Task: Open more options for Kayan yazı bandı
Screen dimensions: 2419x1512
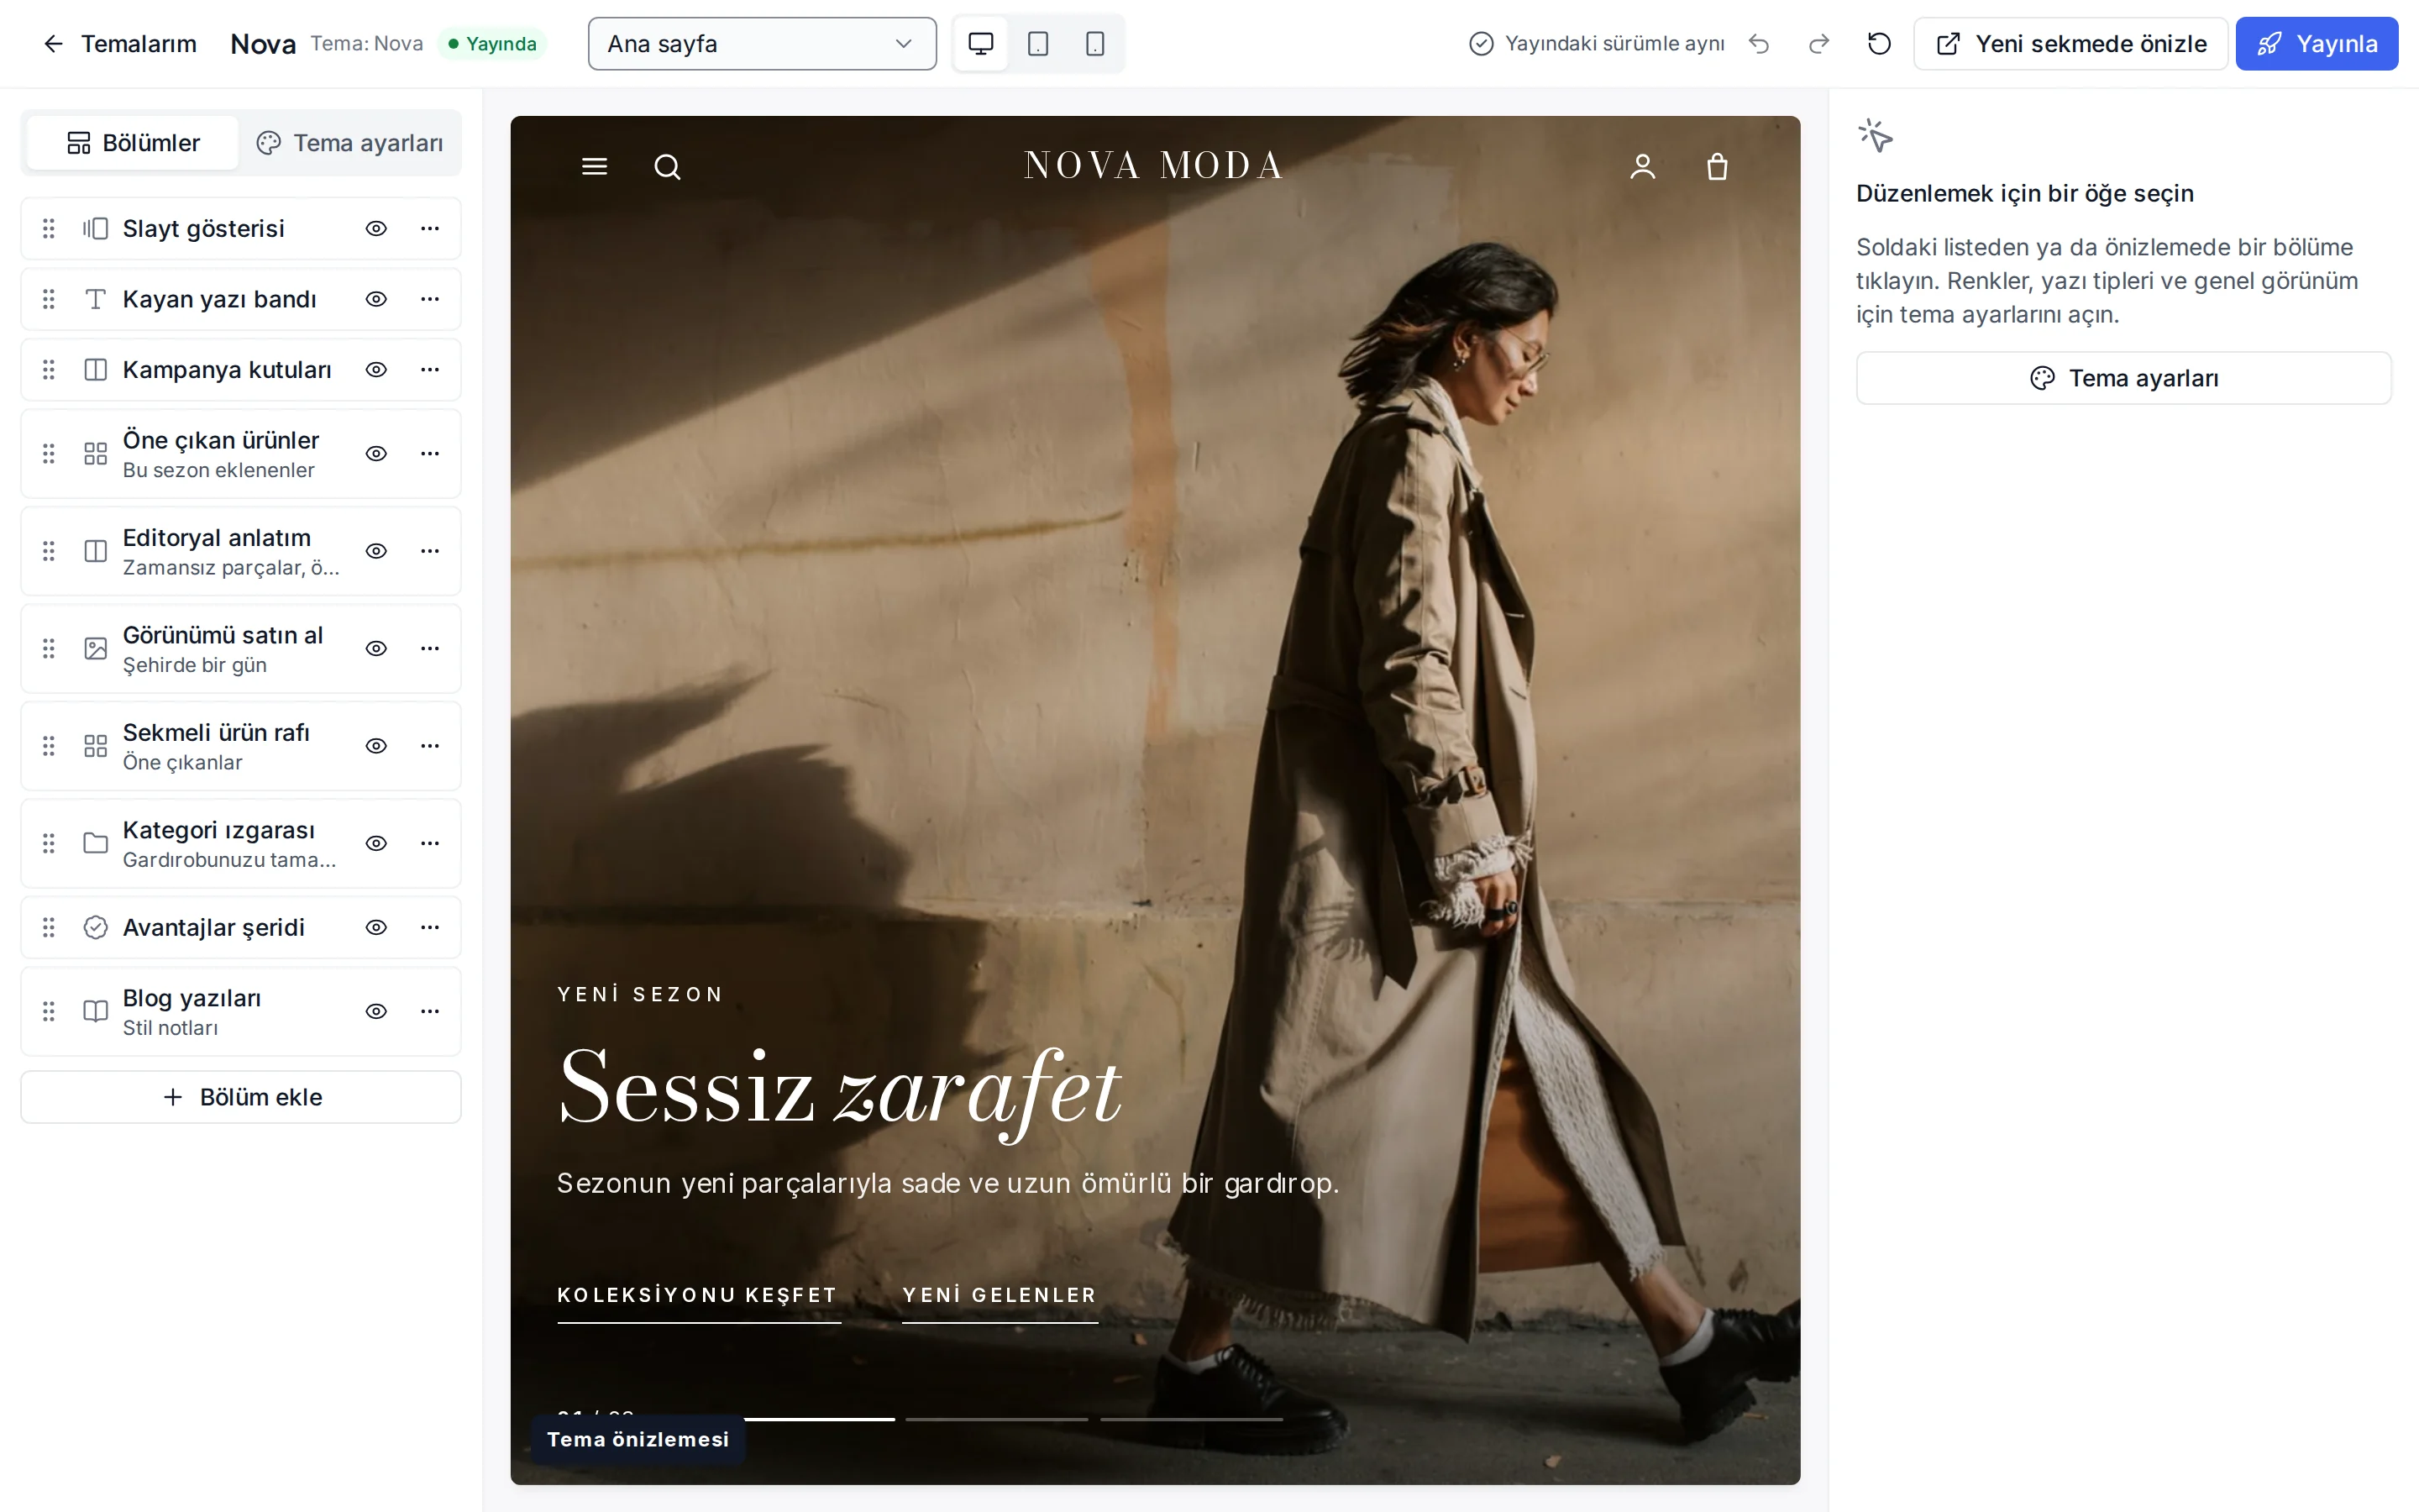Action: (430, 299)
